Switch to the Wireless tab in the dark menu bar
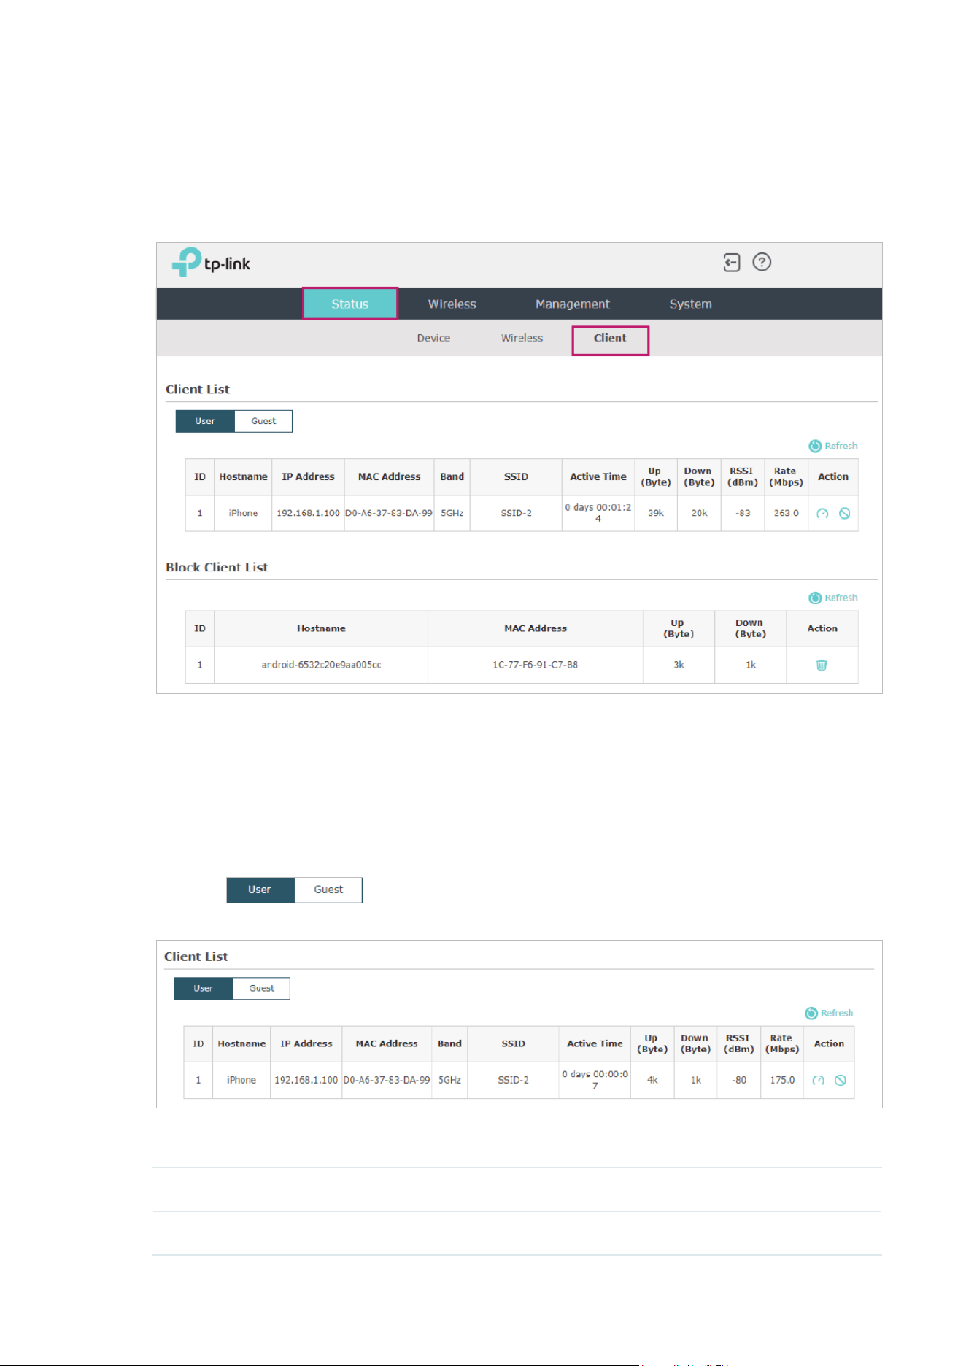This screenshot has height=1366, width=966. click(452, 304)
